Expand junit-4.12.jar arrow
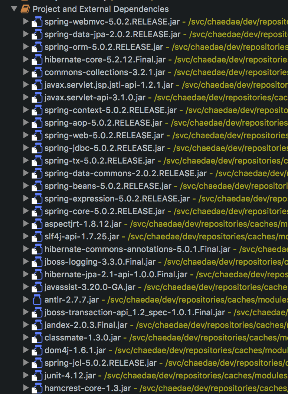 tap(26, 375)
